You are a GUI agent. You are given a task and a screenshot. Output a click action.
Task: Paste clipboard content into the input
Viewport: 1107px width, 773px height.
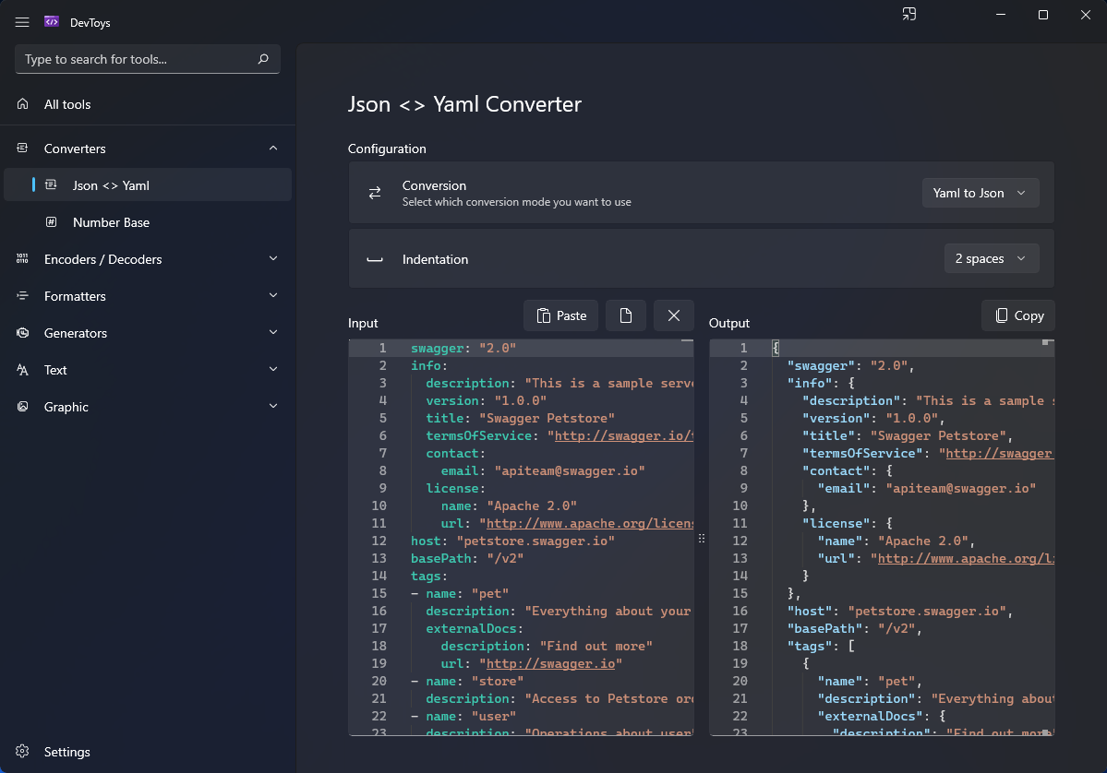(560, 315)
